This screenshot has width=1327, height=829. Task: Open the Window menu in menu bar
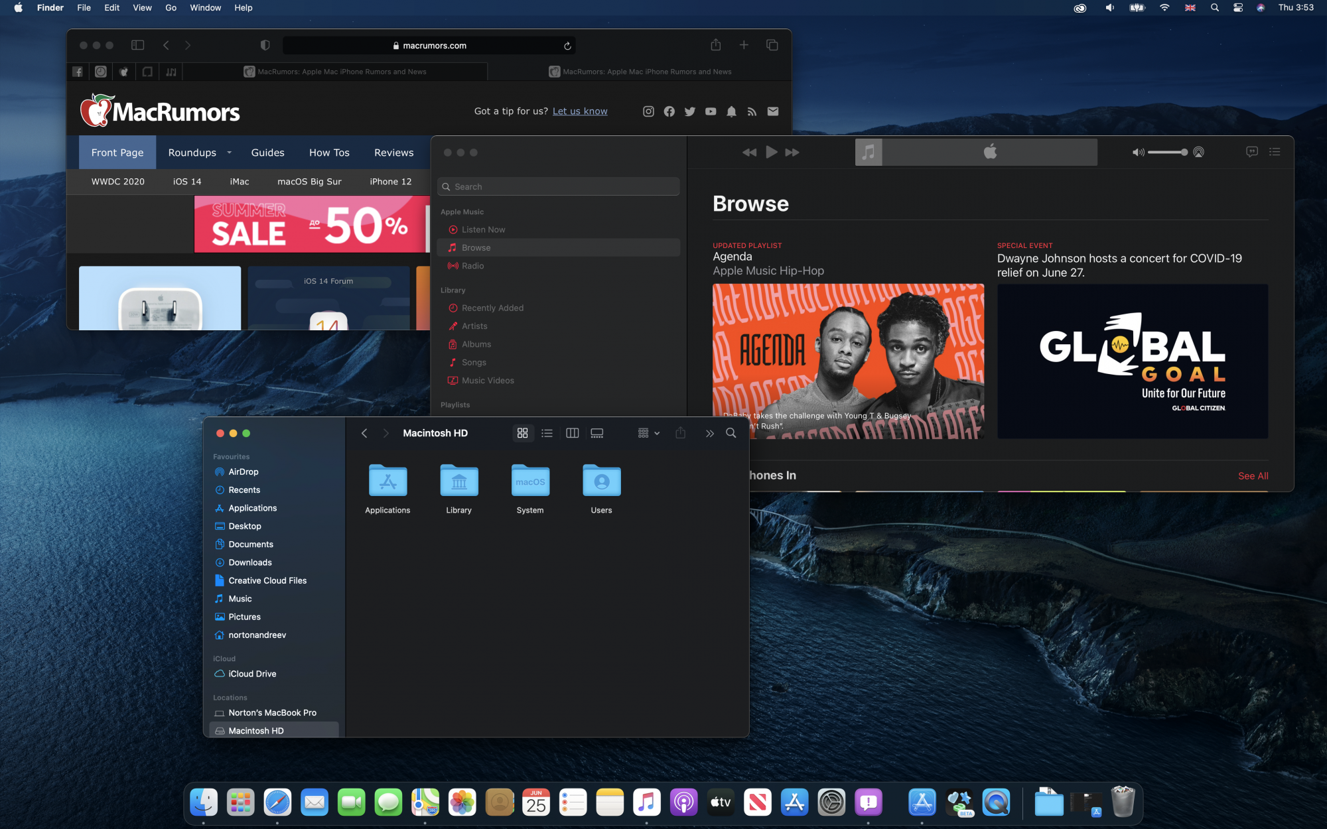tap(205, 8)
